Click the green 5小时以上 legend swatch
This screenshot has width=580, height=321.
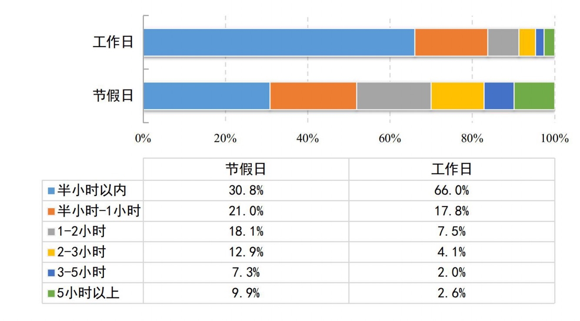(51, 294)
